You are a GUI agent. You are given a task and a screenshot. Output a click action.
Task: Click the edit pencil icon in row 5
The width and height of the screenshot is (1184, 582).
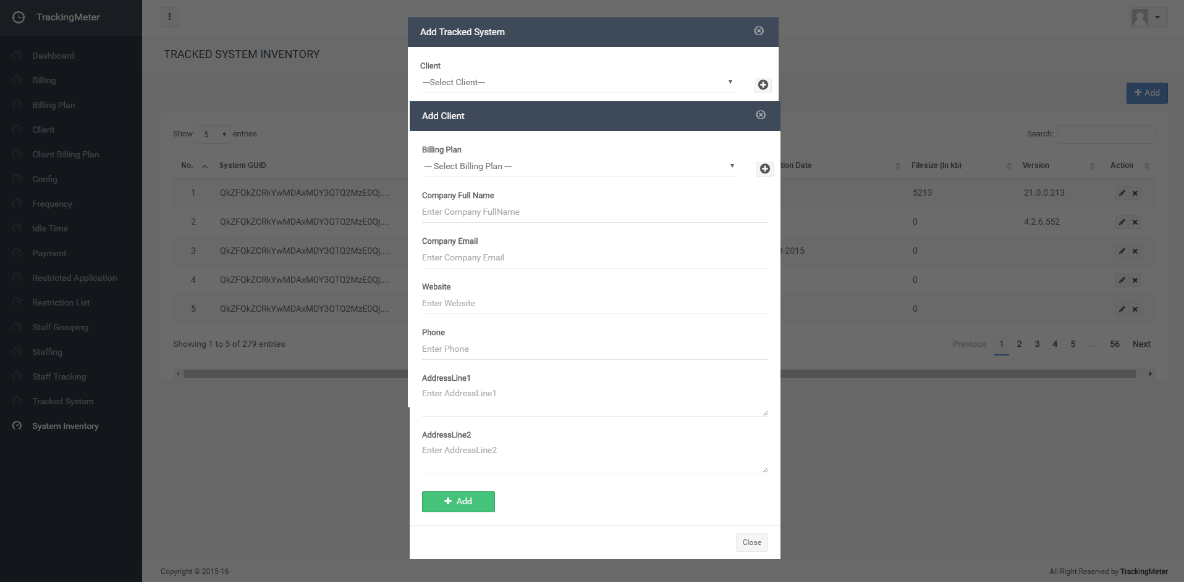click(1122, 309)
